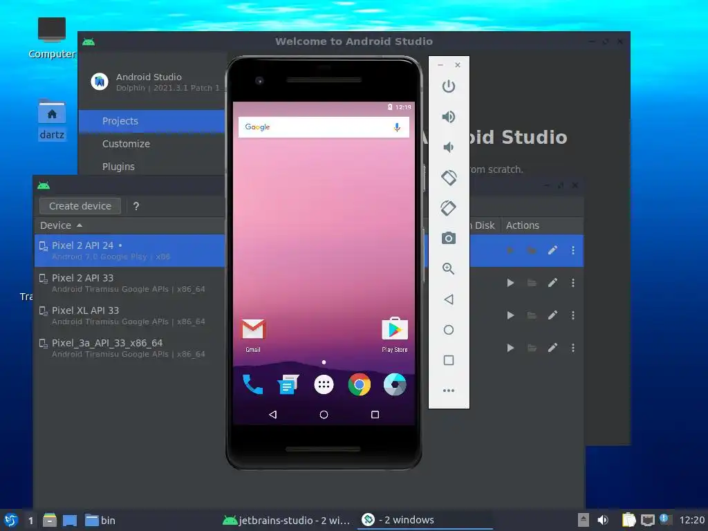Open Device Manager help with the question mark
Viewport: 708px width, 531px height.
tap(136, 206)
